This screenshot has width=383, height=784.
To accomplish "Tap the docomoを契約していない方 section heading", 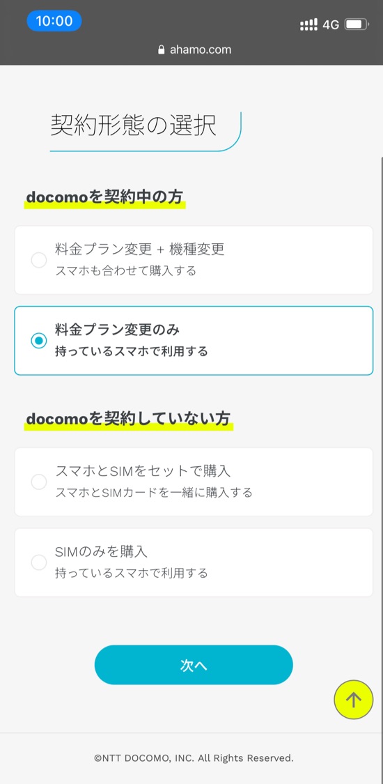I will (x=128, y=419).
